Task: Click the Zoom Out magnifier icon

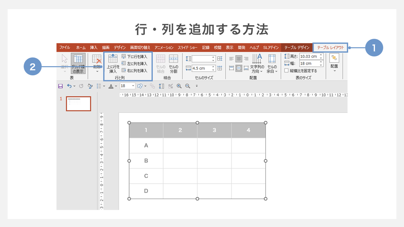Action: [188, 86]
